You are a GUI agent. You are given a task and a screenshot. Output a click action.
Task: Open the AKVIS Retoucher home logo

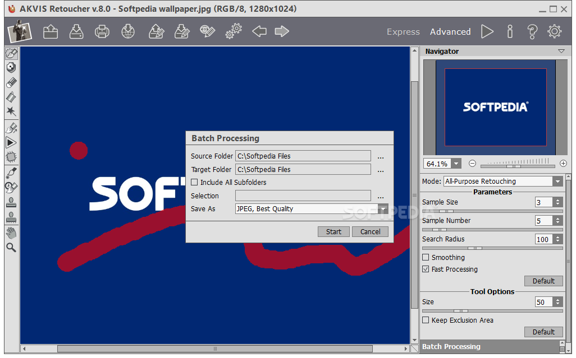pos(20,31)
